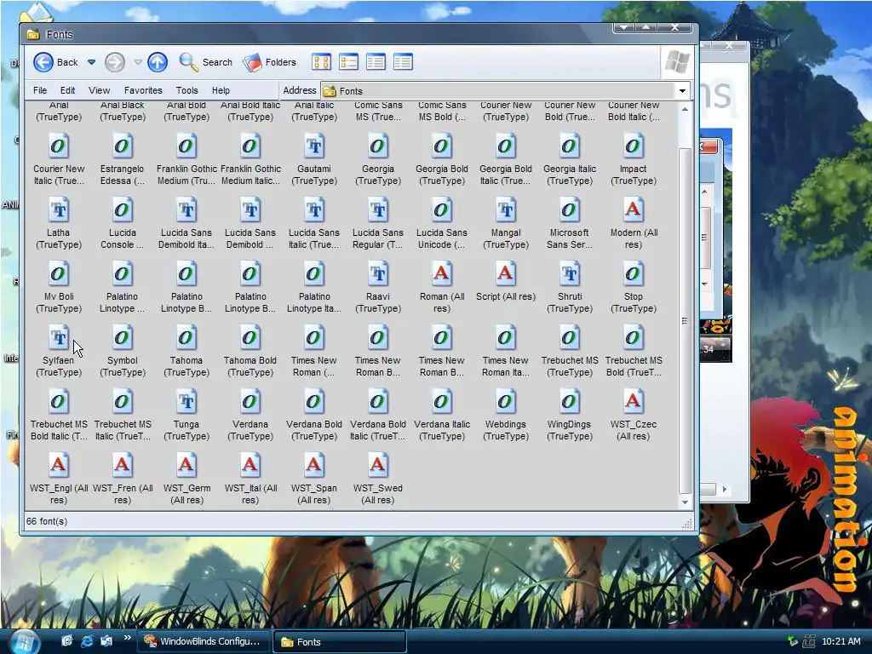Click the 66 font(s) status bar text
This screenshot has width=872, height=654.
47,522
